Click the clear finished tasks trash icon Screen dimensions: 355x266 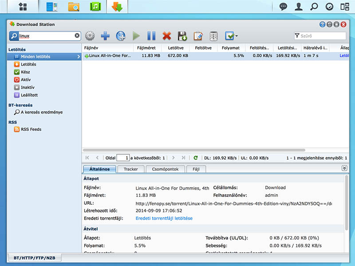(213, 36)
